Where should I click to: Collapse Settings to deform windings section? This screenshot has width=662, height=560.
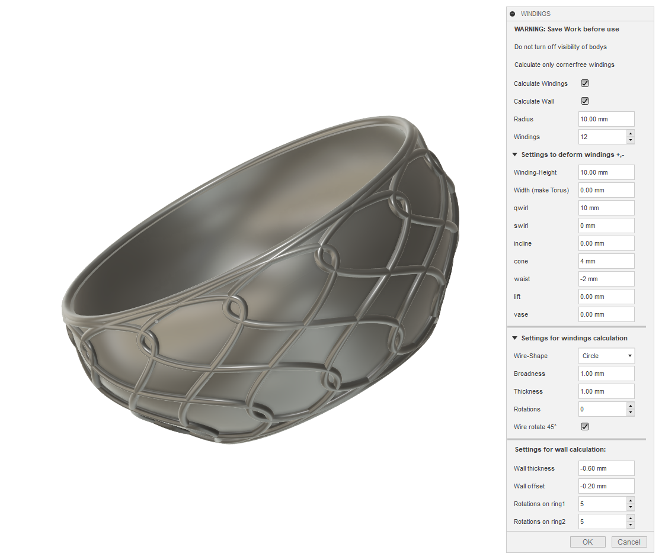coord(514,155)
